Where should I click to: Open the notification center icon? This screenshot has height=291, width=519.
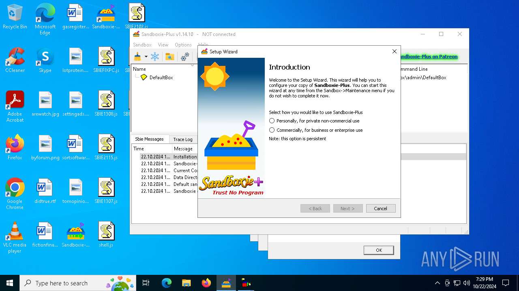(506, 283)
